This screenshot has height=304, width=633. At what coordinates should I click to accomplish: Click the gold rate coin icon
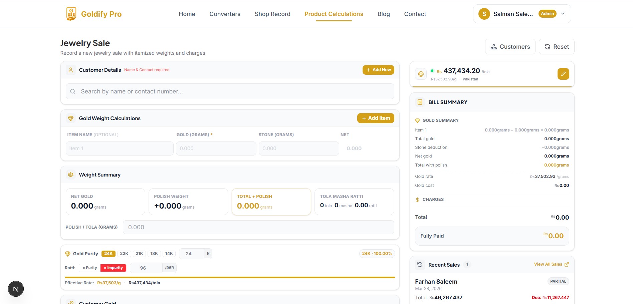[x=421, y=74]
